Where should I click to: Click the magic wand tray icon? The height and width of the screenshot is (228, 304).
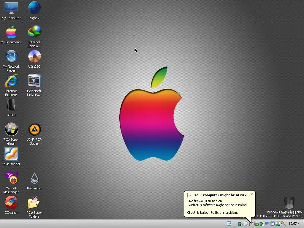pyautogui.click(x=283, y=224)
